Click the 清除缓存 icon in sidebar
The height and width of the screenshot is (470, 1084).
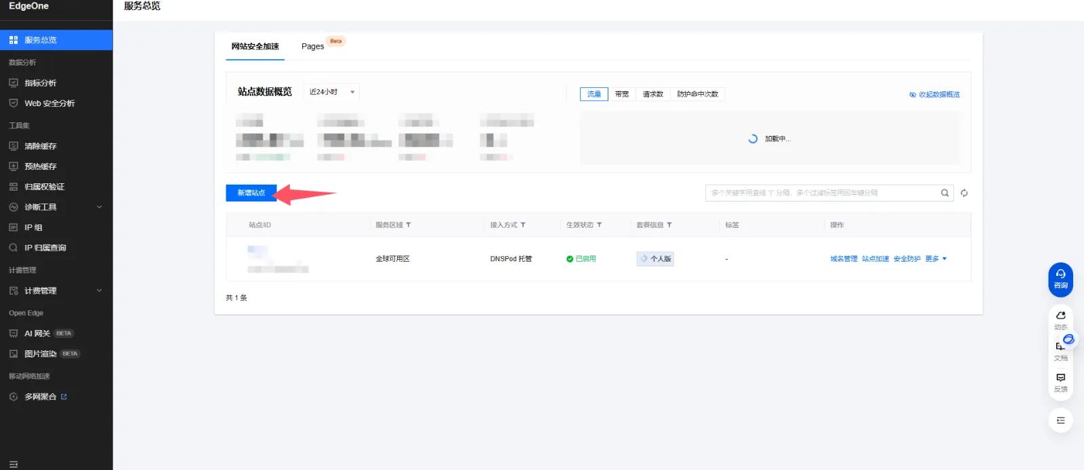click(x=14, y=146)
